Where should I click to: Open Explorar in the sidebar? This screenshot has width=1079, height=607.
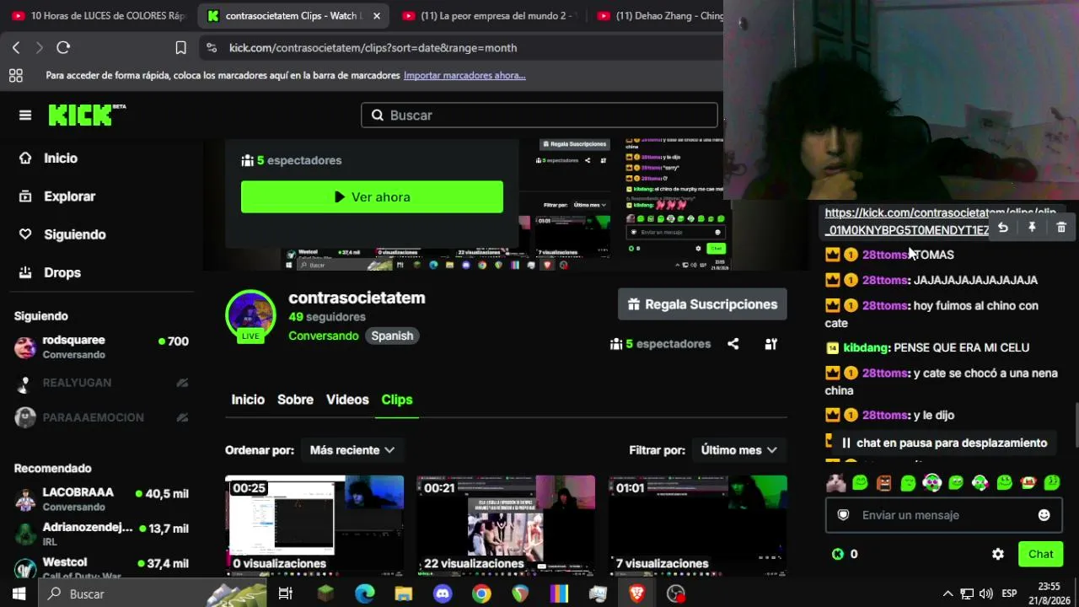[69, 196]
